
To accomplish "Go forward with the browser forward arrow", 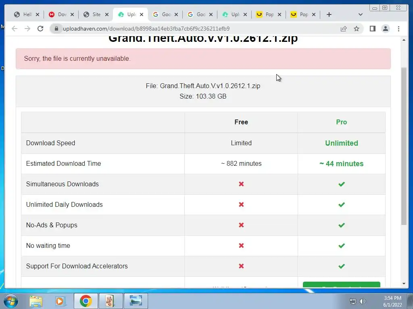I will coord(27,29).
